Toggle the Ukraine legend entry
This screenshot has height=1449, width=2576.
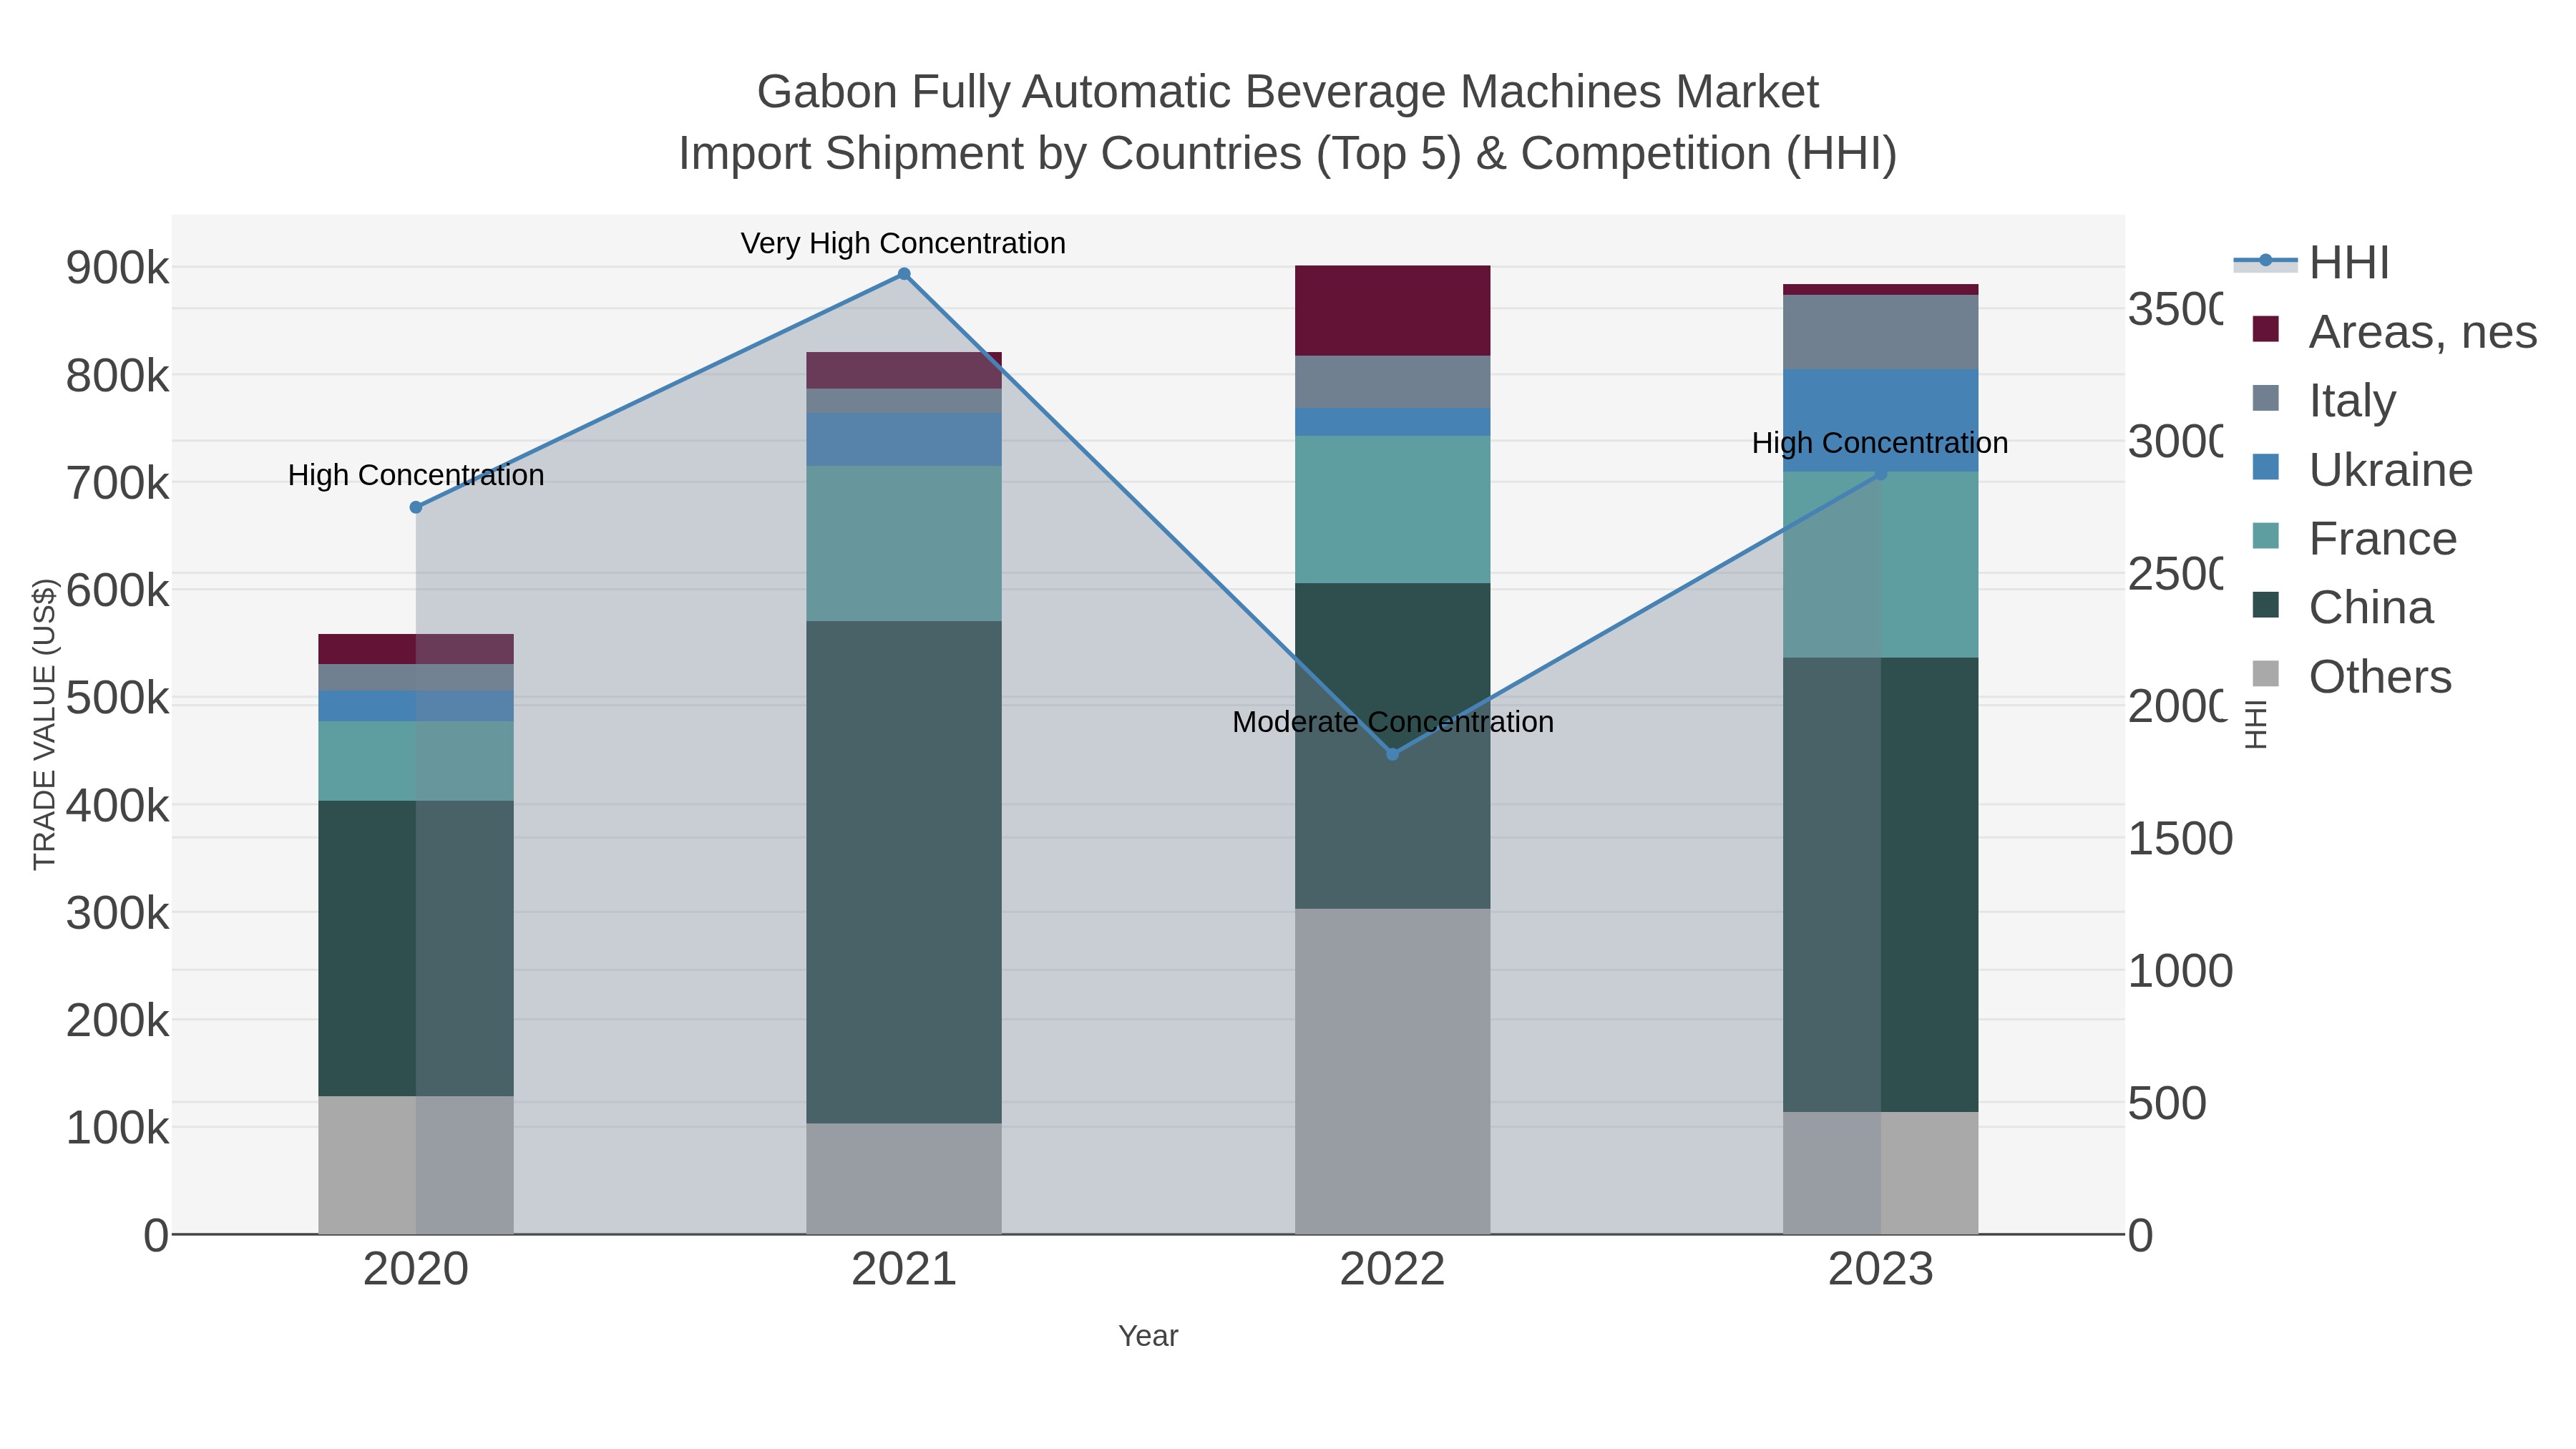[x=2362, y=469]
